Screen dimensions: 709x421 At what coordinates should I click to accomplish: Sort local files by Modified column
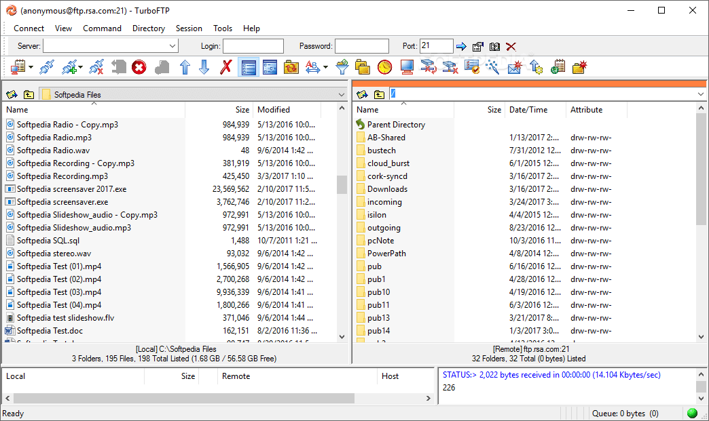click(287, 110)
